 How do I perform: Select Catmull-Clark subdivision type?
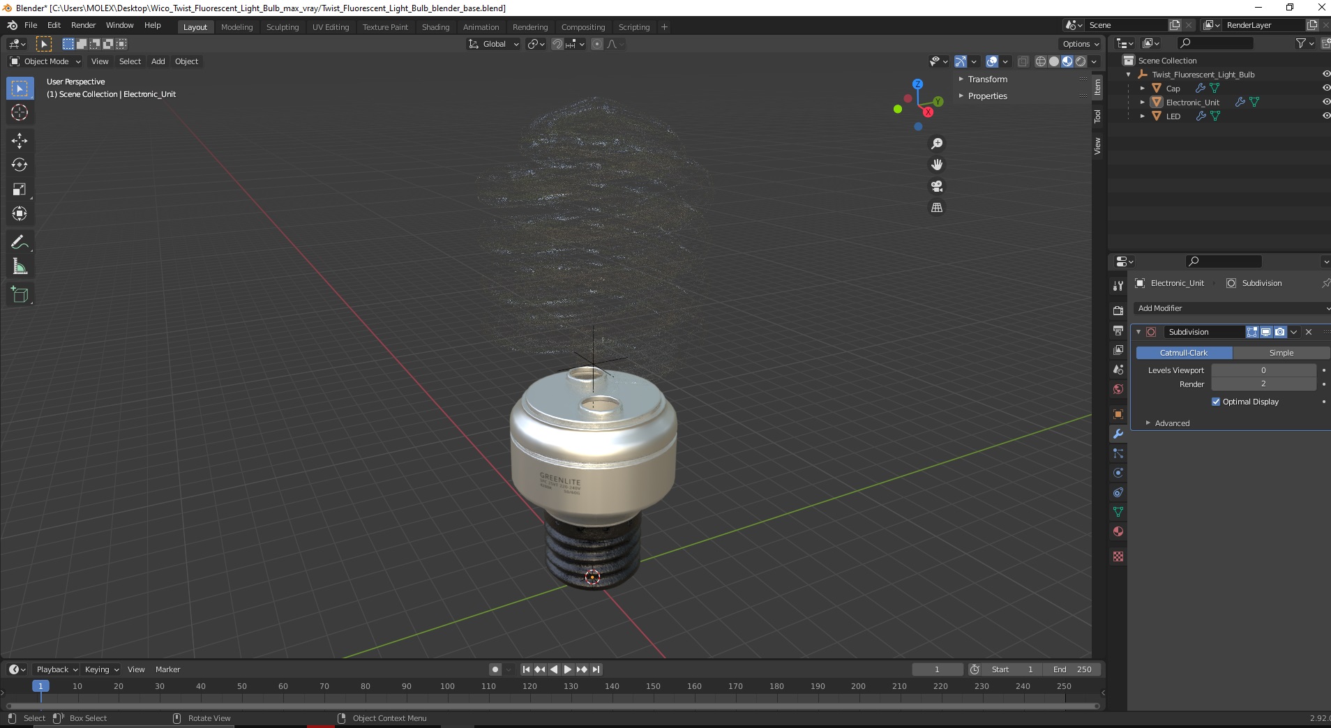coord(1184,353)
